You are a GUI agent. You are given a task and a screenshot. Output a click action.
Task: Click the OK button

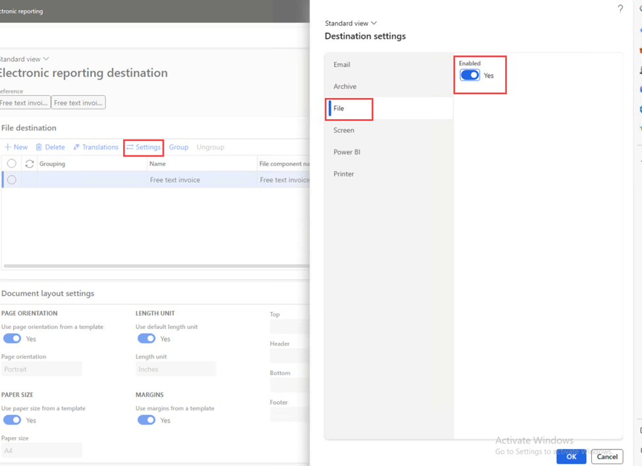pos(571,456)
